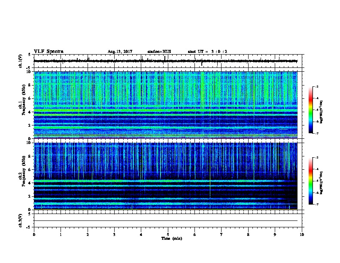This screenshot has height=263, width=340.
Task: Click the ch.1 colorbar log(PSD) unit label
Action: tap(322, 112)
